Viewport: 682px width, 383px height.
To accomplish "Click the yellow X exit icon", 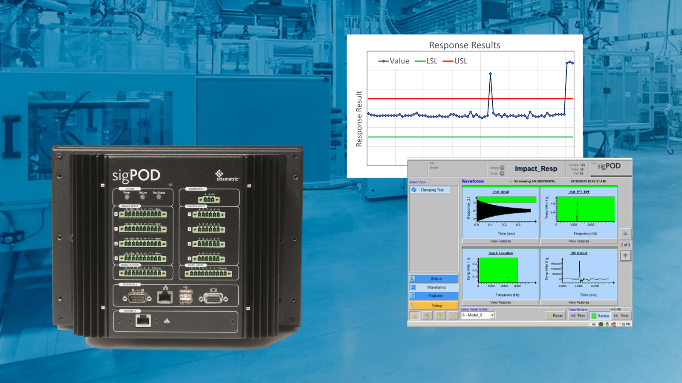I will 453,316.
